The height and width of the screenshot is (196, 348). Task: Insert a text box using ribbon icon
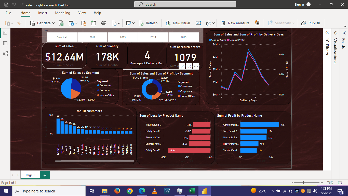pos(198,23)
